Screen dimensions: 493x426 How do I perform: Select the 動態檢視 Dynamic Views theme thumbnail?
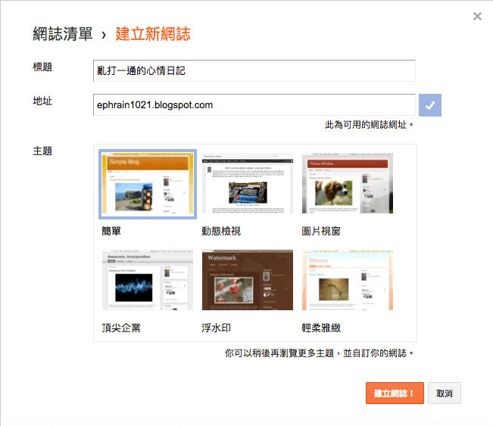click(248, 183)
